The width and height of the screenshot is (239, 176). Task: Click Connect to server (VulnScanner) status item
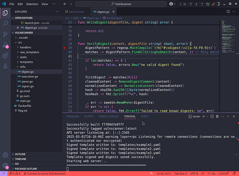[45, 173]
